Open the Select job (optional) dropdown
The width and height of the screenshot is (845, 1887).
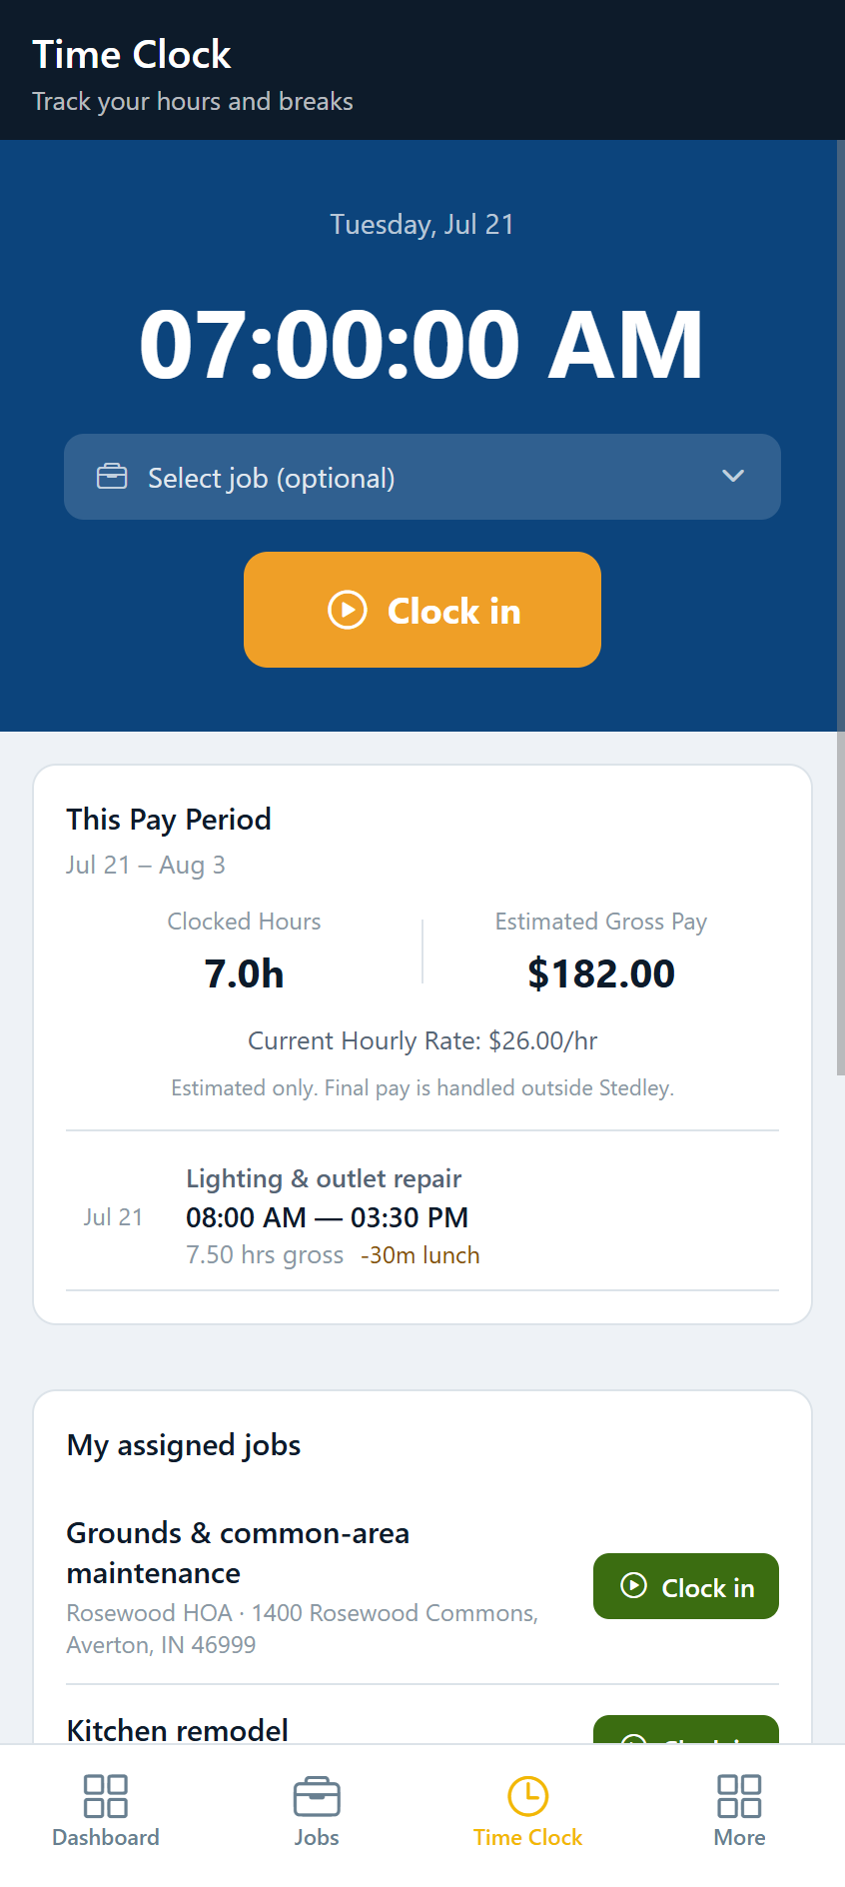pos(422,477)
